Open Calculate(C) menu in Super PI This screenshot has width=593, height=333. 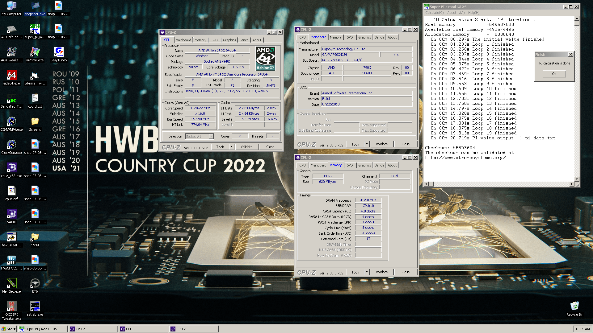tap(434, 13)
